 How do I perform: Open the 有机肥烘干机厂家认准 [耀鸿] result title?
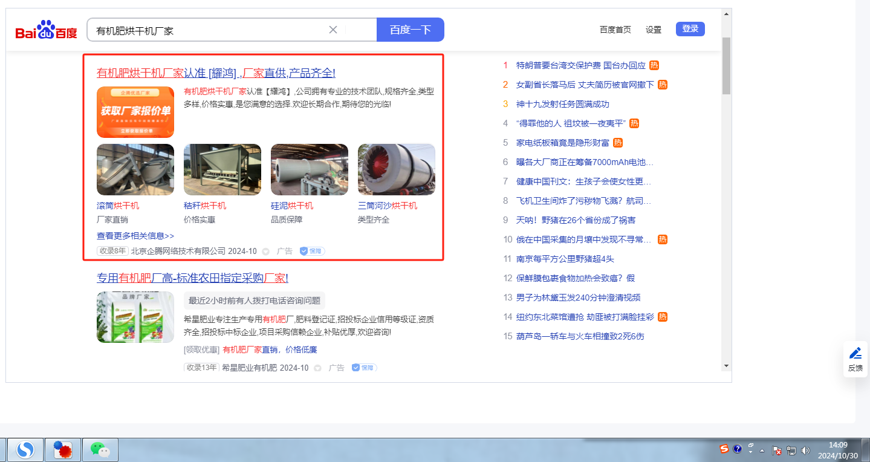click(x=216, y=73)
